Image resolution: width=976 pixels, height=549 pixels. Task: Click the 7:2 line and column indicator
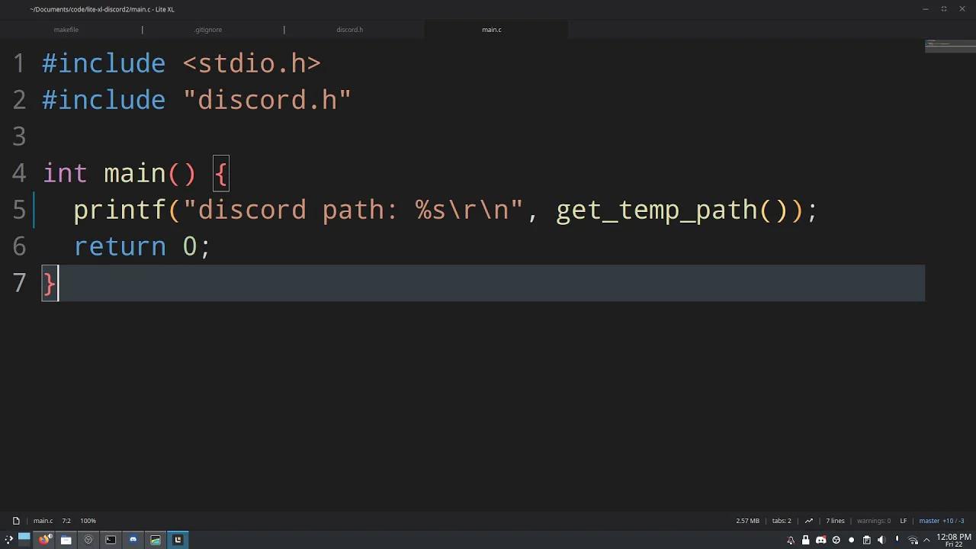click(x=66, y=521)
